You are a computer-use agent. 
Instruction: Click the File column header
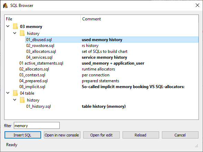pos(42,19)
